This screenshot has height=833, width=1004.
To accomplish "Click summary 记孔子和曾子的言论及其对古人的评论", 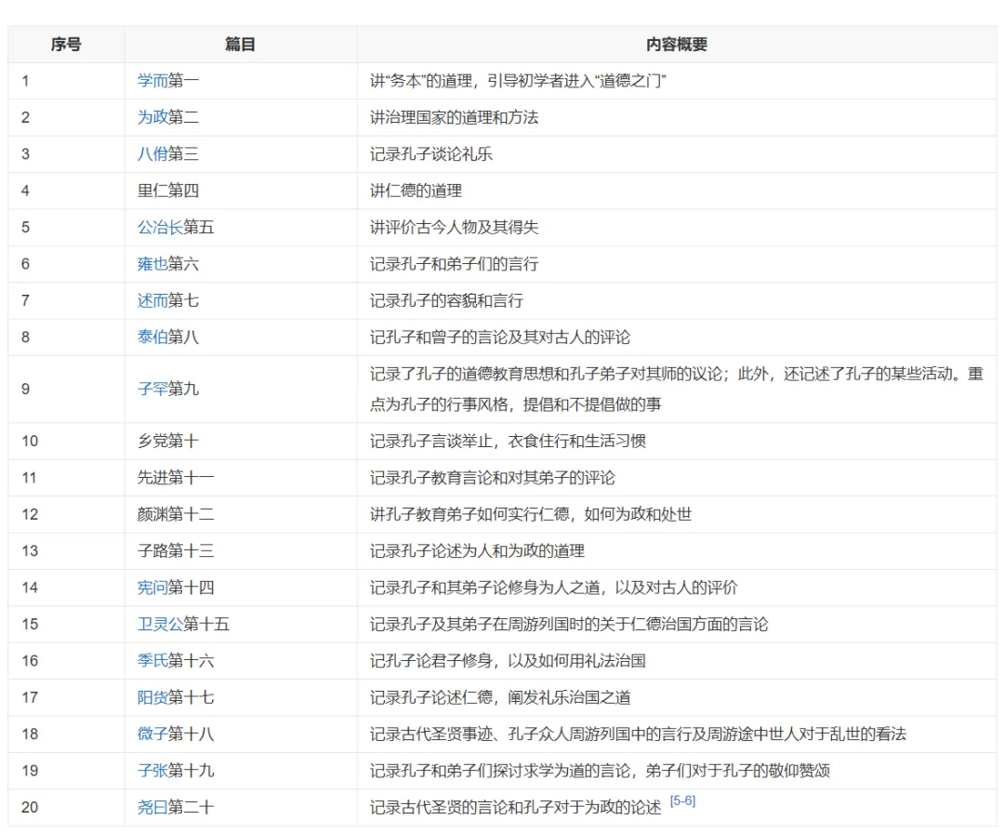I will coord(500,337).
